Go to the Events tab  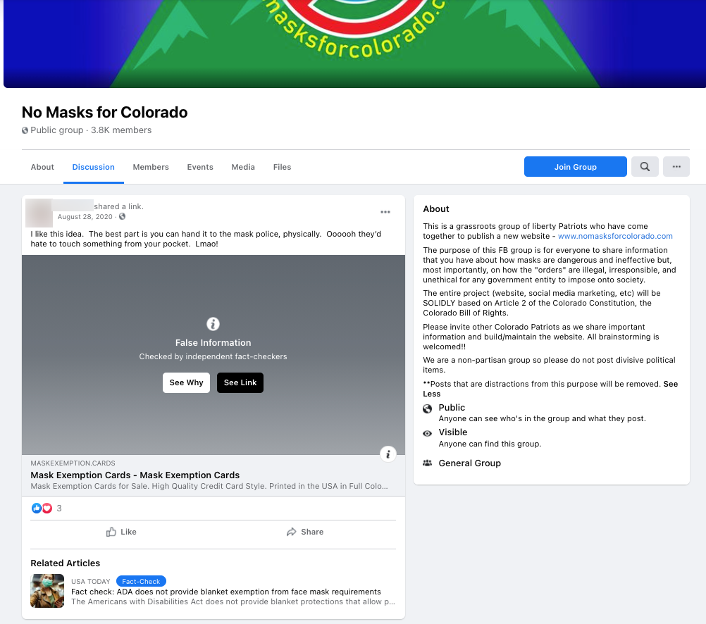tap(200, 167)
